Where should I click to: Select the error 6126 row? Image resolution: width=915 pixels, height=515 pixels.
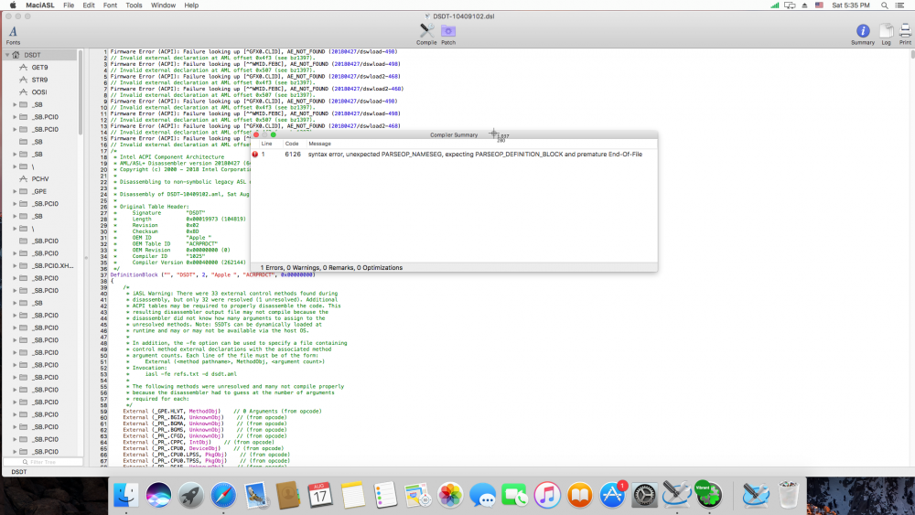[x=454, y=155]
